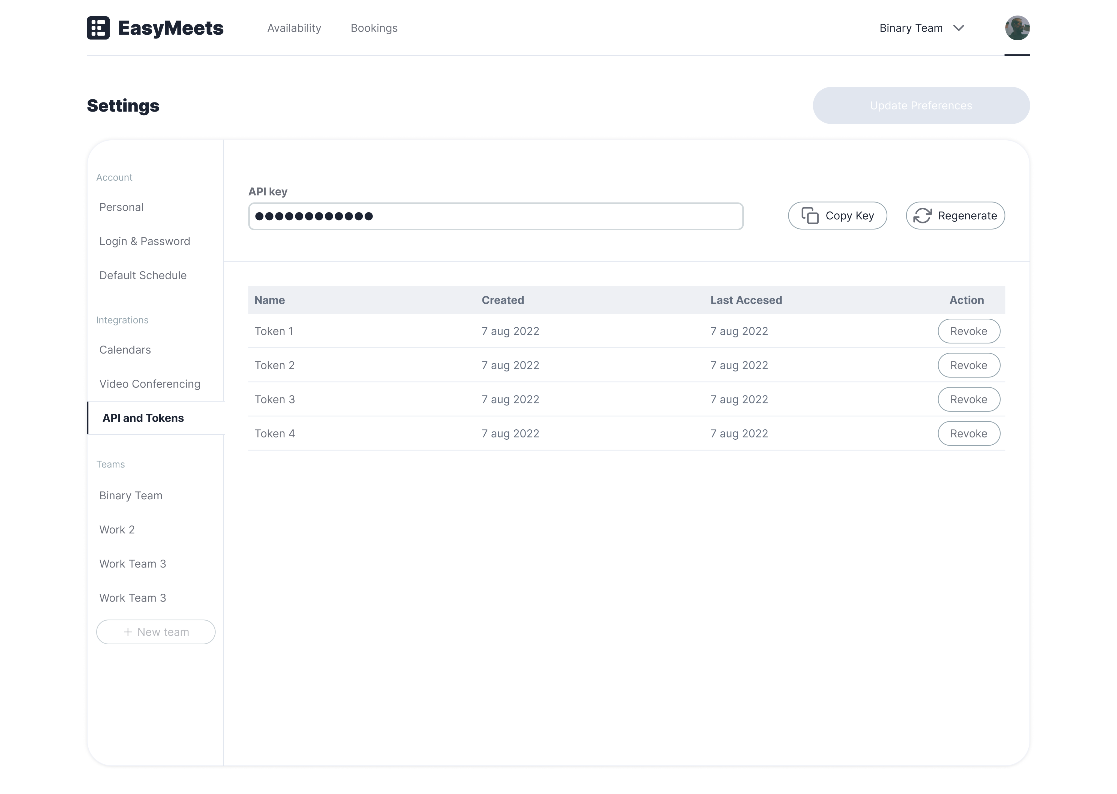Open Default Schedule settings
1117x794 pixels.
click(143, 275)
